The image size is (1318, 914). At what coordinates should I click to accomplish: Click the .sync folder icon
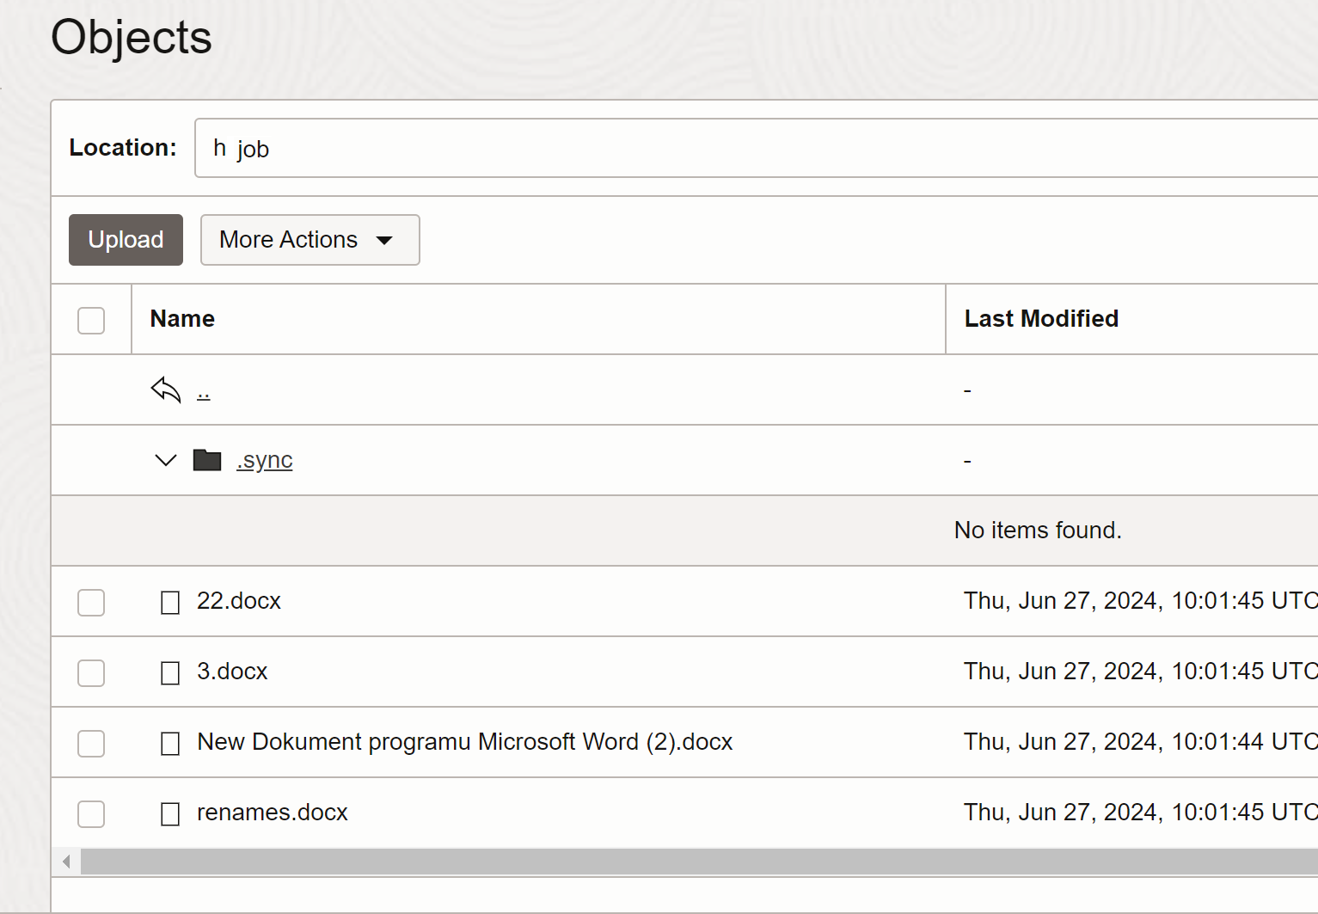pyautogui.click(x=207, y=460)
